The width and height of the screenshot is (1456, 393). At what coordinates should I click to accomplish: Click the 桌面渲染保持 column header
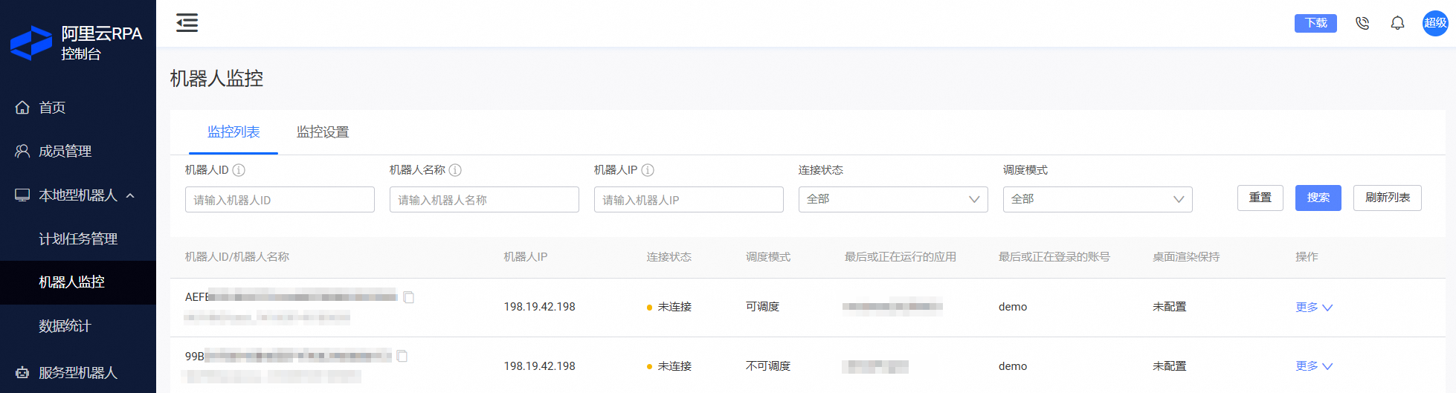pyautogui.click(x=1186, y=257)
